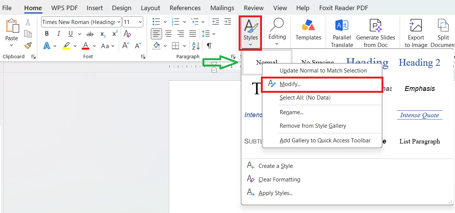Click Clear Formatting in Styles pane
Image resolution: width=455 pixels, height=213 pixels.
[x=279, y=180]
